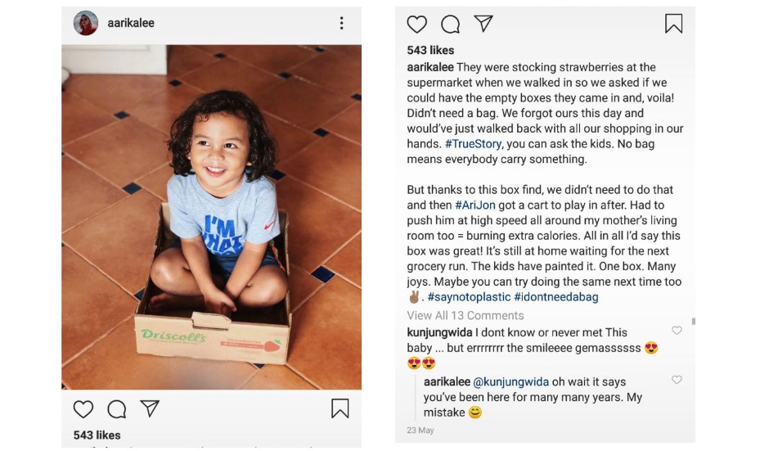This screenshot has height=451, width=760.
Task: Open the #saynotoplastic hashtag
Action: click(x=469, y=297)
